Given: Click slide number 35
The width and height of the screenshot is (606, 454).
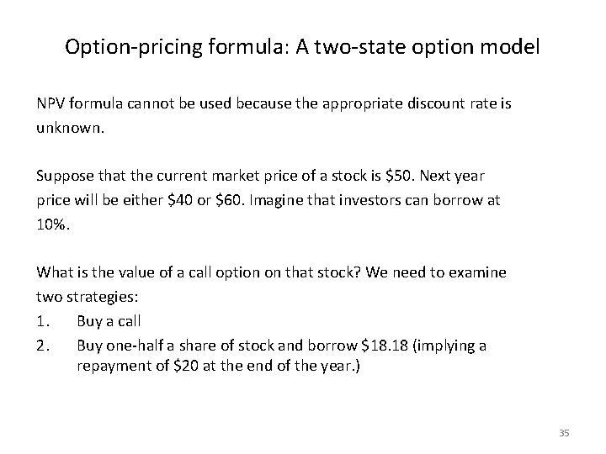Looking at the screenshot, I should click(564, 433).
